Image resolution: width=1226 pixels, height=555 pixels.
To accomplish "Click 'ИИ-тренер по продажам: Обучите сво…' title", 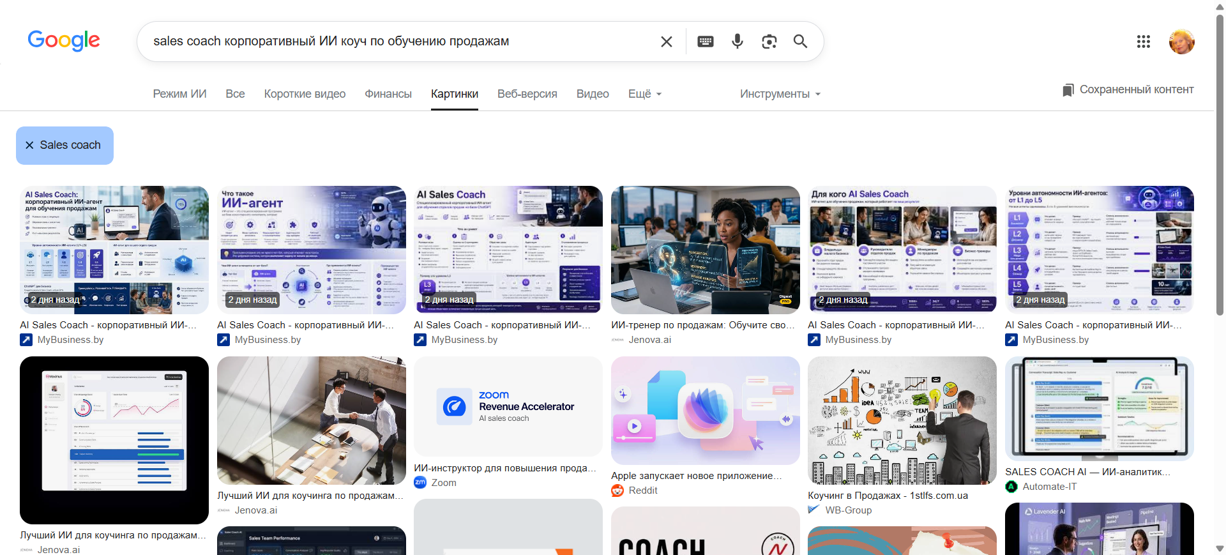I will [703, 325].
